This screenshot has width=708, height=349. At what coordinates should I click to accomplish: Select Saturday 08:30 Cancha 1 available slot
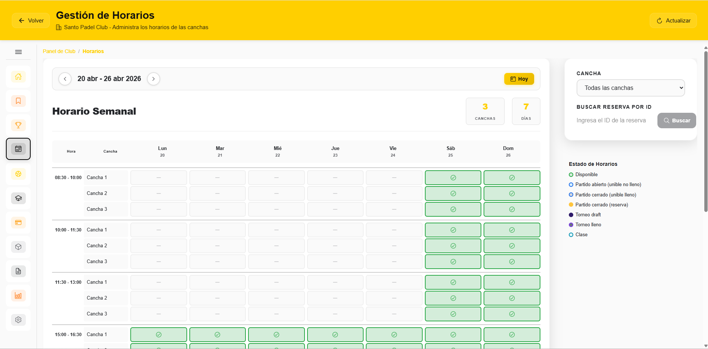click(453, 178)
